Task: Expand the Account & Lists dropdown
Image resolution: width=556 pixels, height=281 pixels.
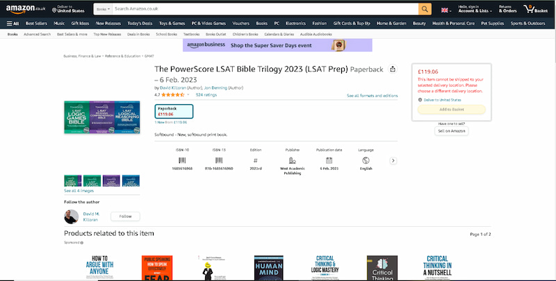Action: pos(475,9)
